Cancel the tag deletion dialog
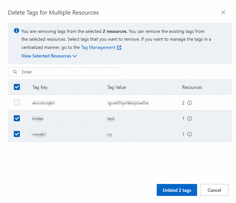Screen dimensions: 236x203 [214, 190]
